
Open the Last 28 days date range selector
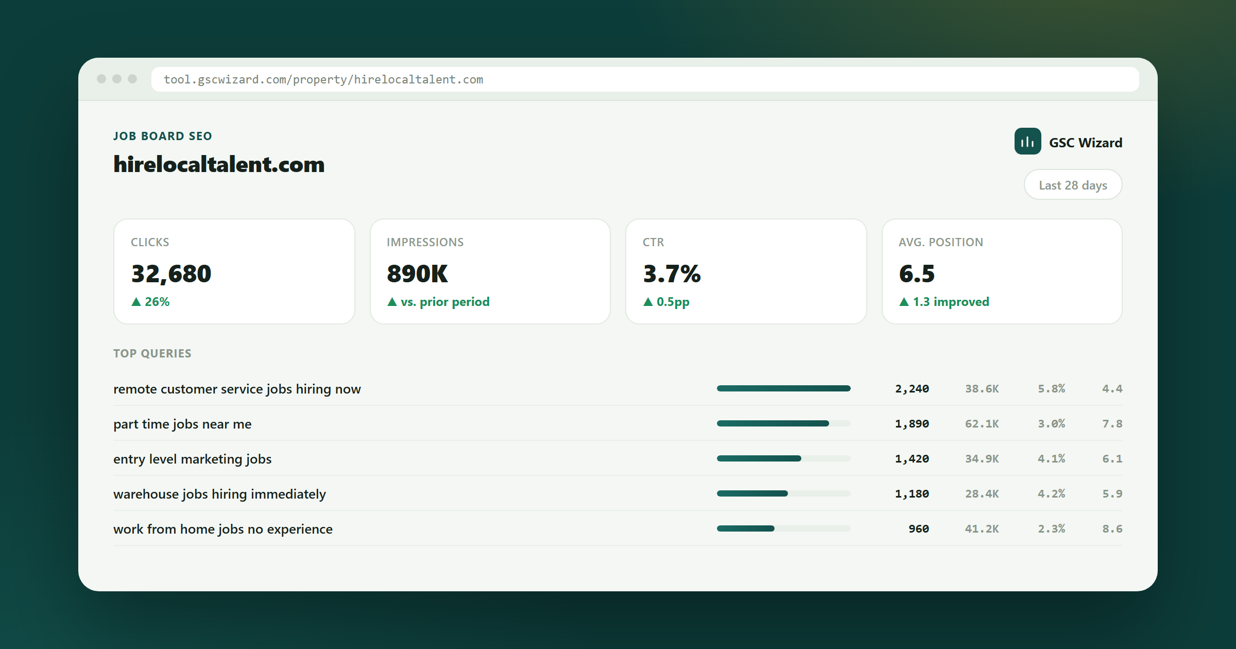pos(1073,185)
